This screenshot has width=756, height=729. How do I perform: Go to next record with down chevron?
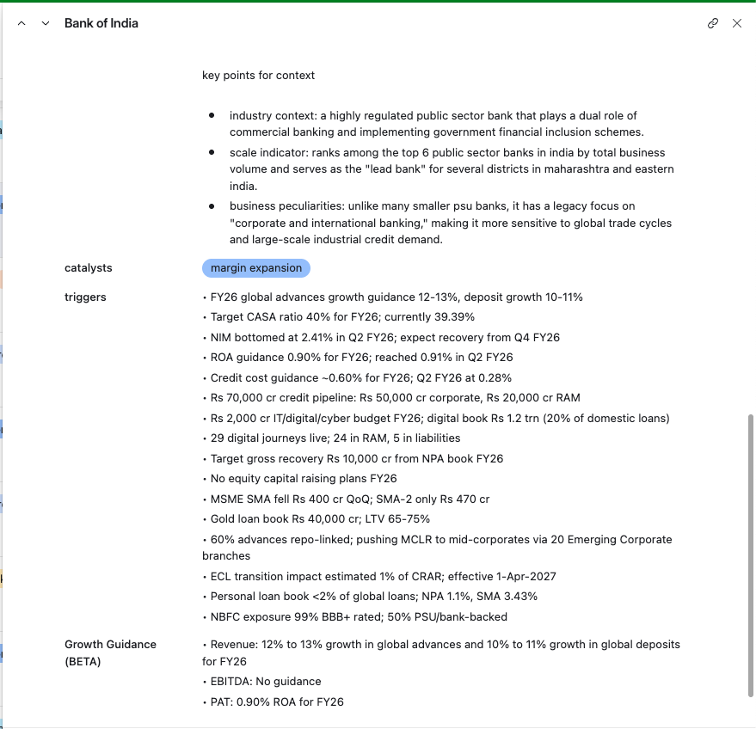coord(45,23)
